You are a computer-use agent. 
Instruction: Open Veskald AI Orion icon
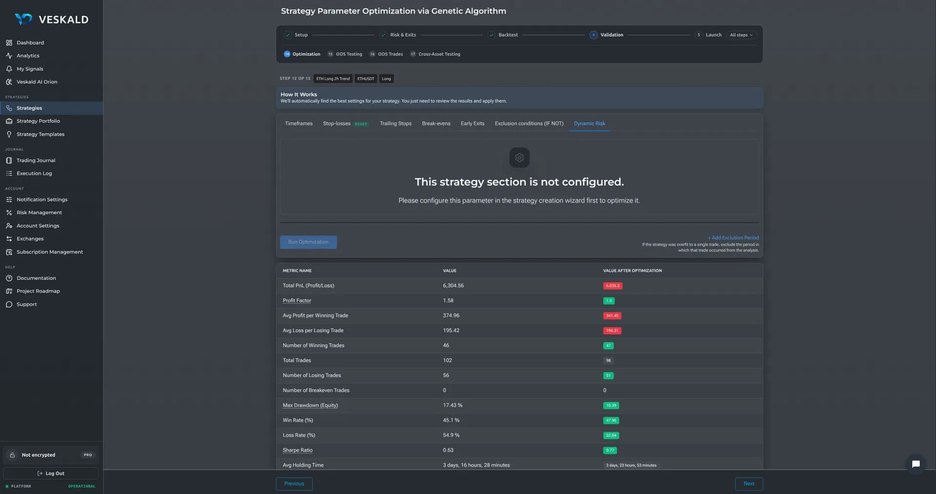(x=9, y=82)
